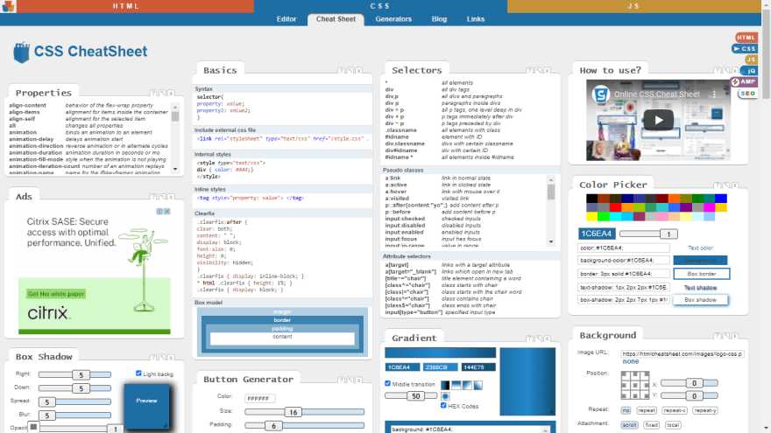
Task: Toggle the HEX Codes checkbox
Action: 443,405
